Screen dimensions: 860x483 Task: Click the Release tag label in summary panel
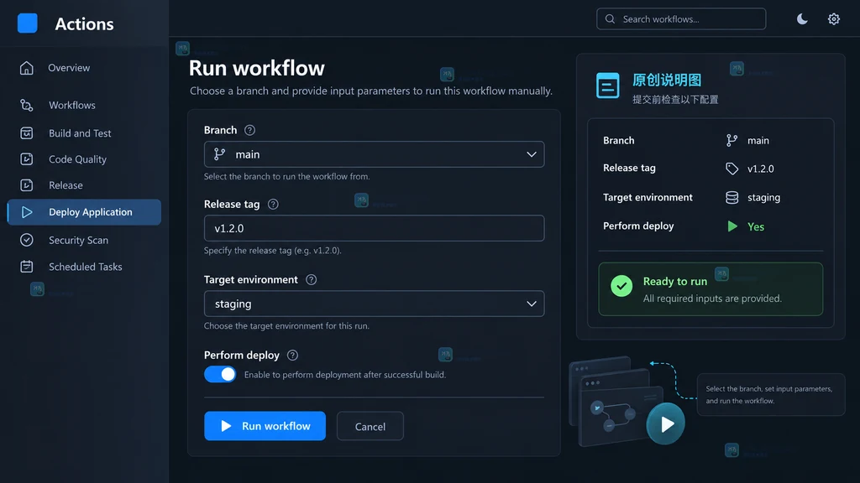[629, 168]
